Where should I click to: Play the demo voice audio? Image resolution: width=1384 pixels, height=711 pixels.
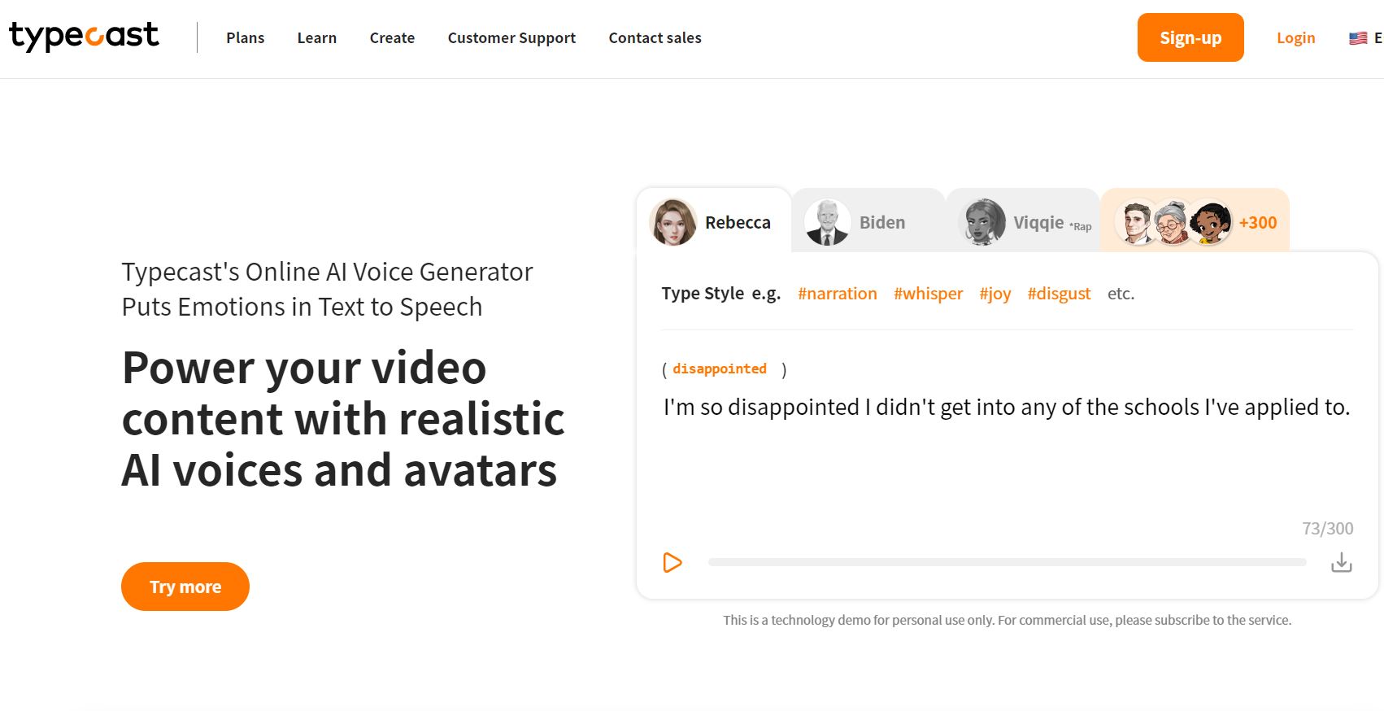click(672, 562)
